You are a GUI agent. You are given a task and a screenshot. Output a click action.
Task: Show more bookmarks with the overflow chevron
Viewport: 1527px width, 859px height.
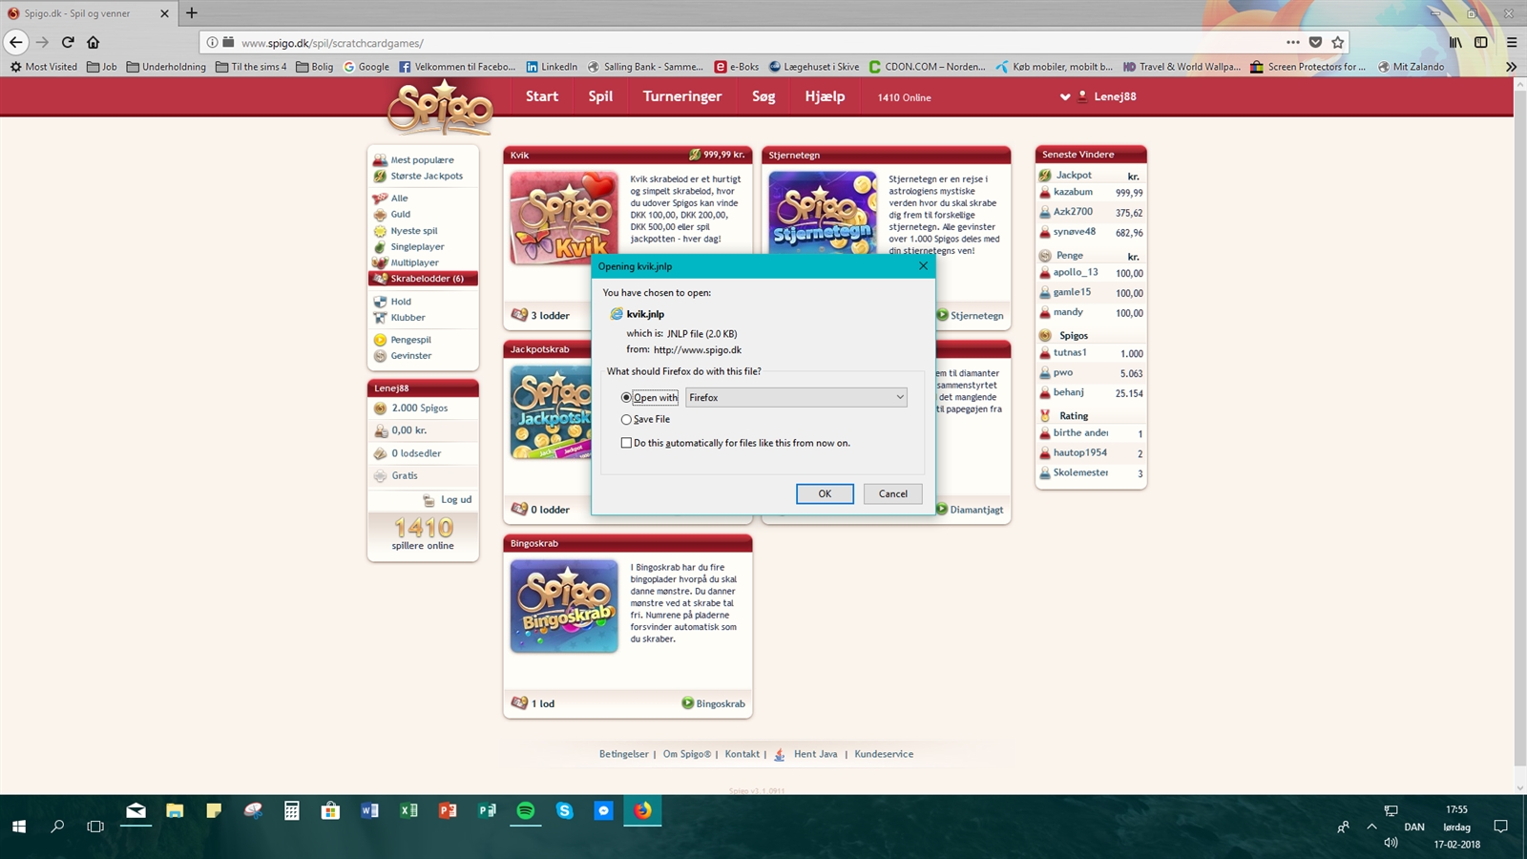pos(1511,67)
